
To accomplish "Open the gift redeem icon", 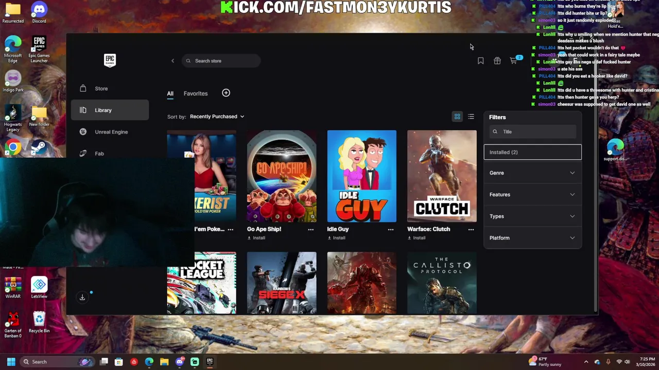I will click(x=497, y=61).
